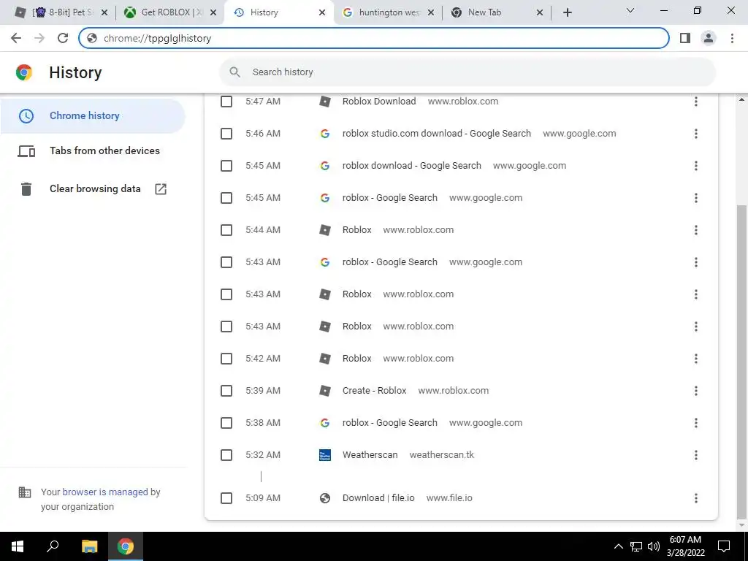Click the globe favicon of file.io entry

pyautogui.click(x=325, y=498)
